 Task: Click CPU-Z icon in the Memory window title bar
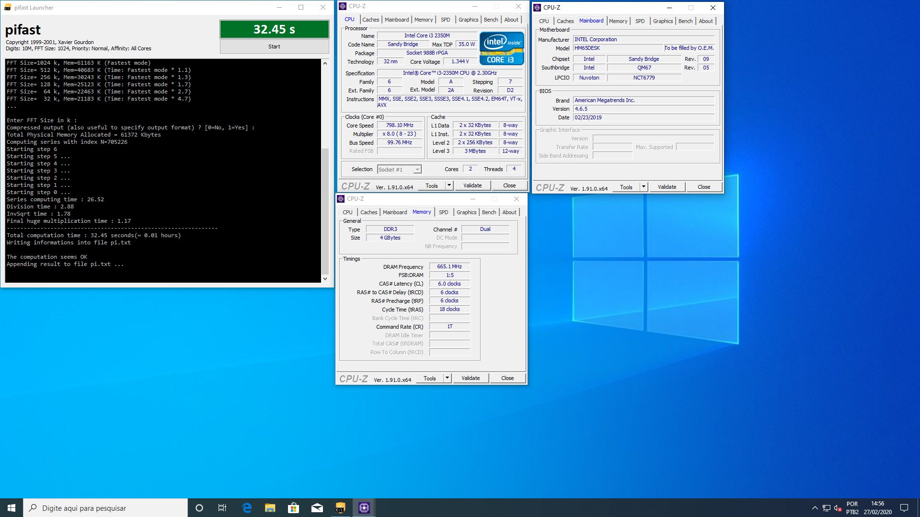(341, 199)
